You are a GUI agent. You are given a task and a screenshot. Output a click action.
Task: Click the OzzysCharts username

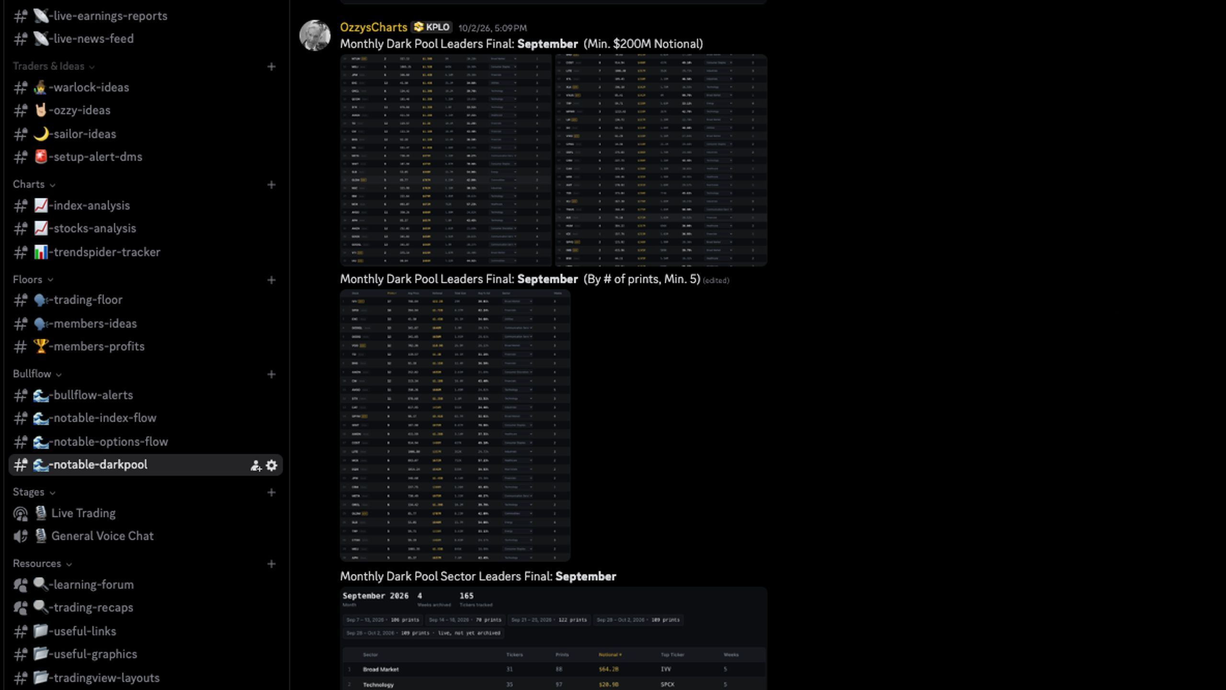click(374, 27)
